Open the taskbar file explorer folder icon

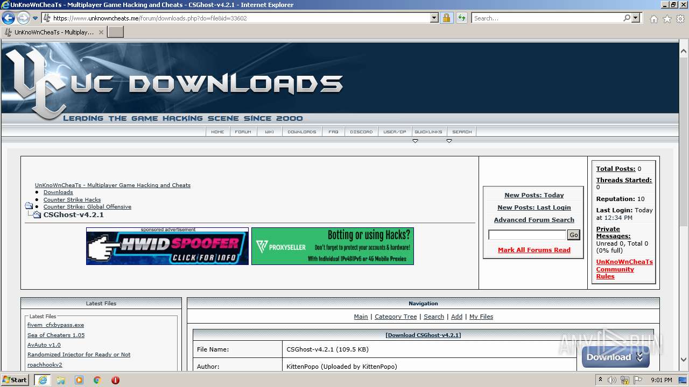pyautogui.click(x=61, y=380)
